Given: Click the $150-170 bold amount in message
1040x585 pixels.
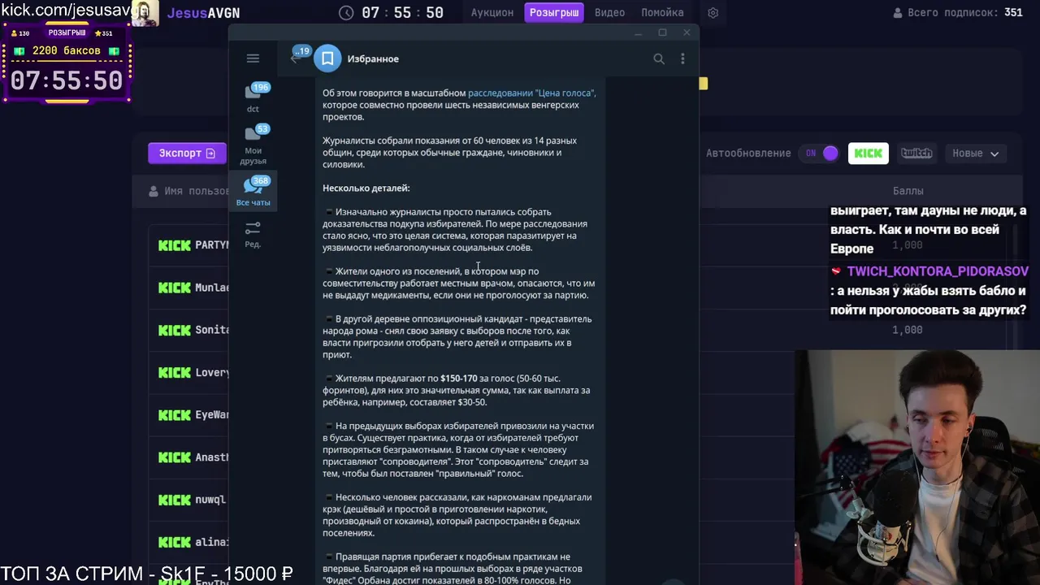Looking at the screenshot, I should tap(458, 378).
